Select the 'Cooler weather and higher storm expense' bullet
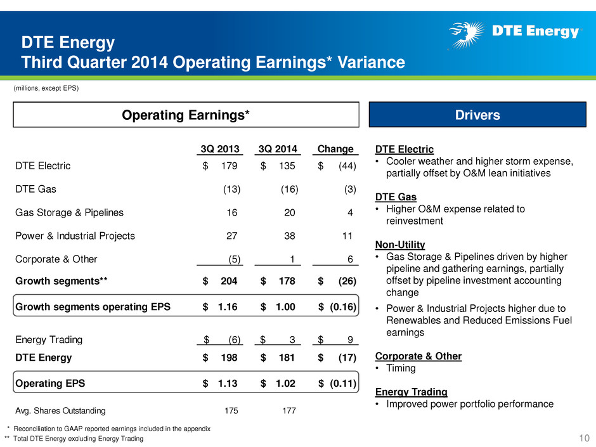This screenshot has height=447, width=596. [480, 167]
